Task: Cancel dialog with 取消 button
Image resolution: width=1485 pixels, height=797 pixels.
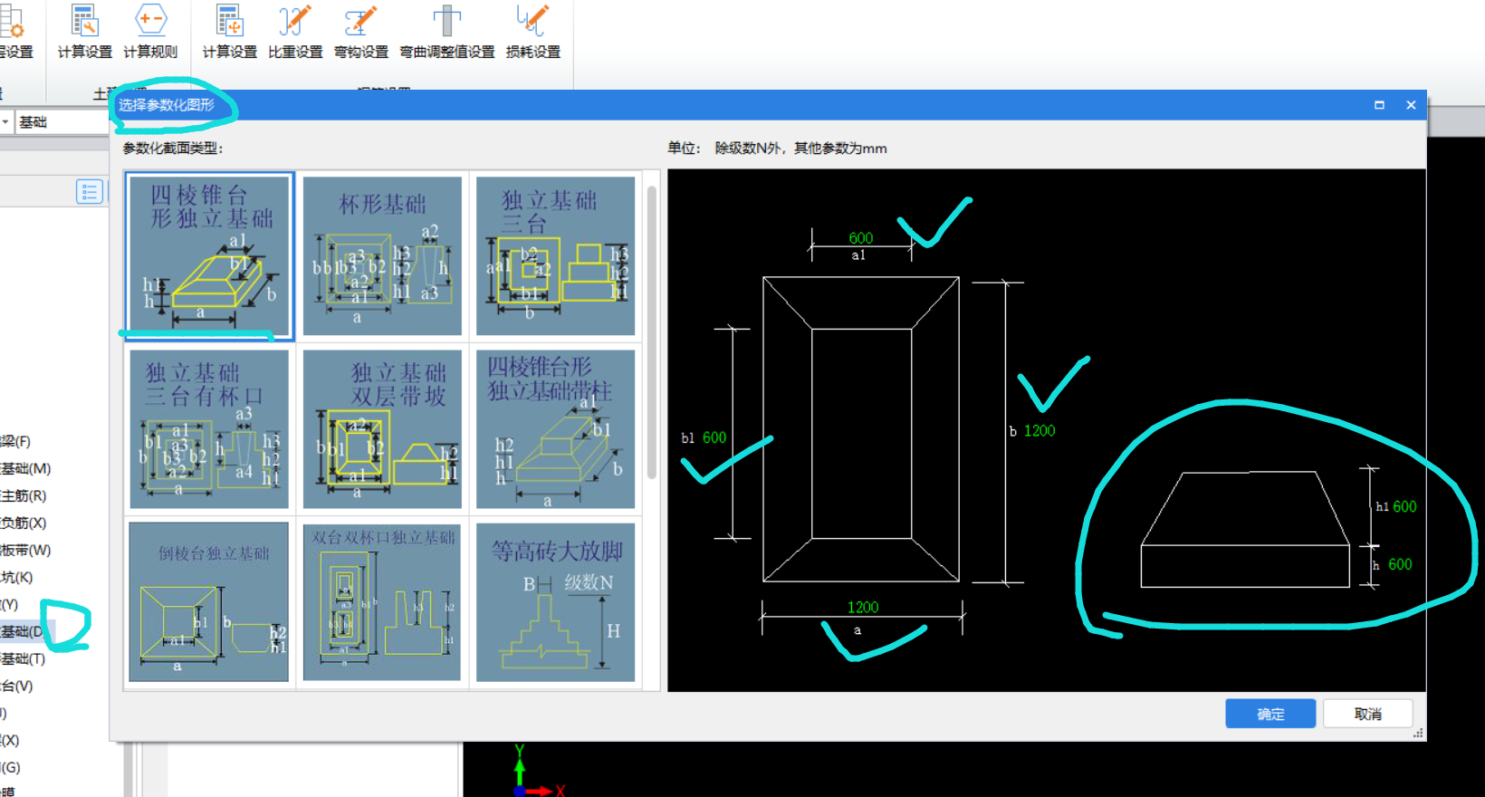Action: click(1367, 714)
